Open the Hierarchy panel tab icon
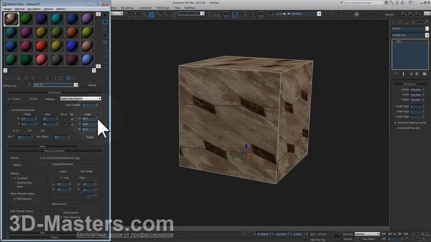Image resolution: width=431 pixels, height=242 pixels. (x=407, y=22)
